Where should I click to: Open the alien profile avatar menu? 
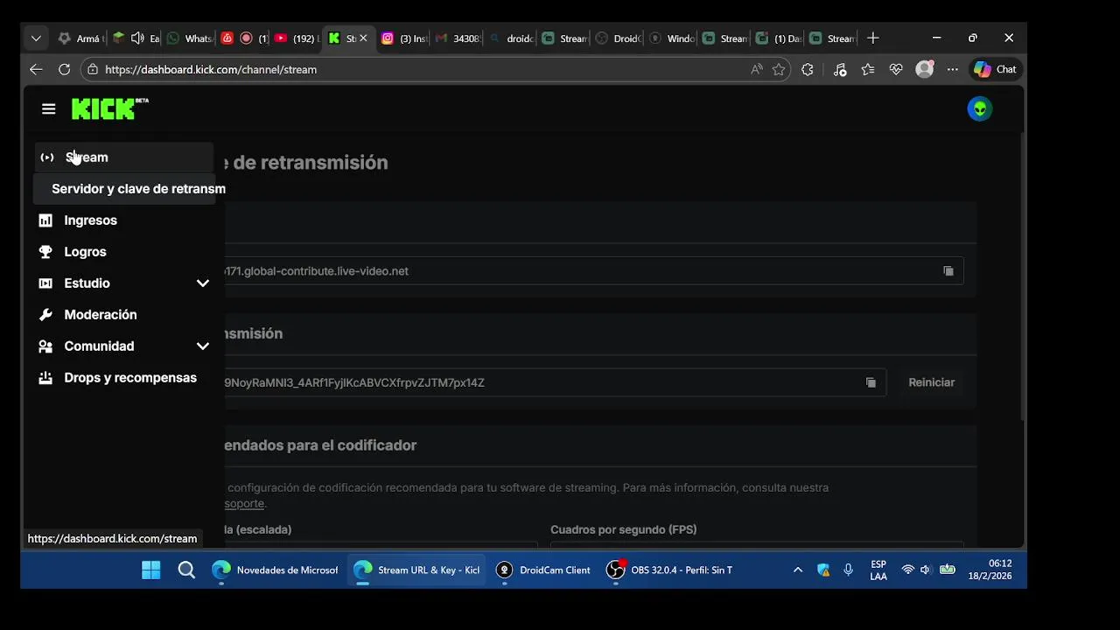coord(979,108)
